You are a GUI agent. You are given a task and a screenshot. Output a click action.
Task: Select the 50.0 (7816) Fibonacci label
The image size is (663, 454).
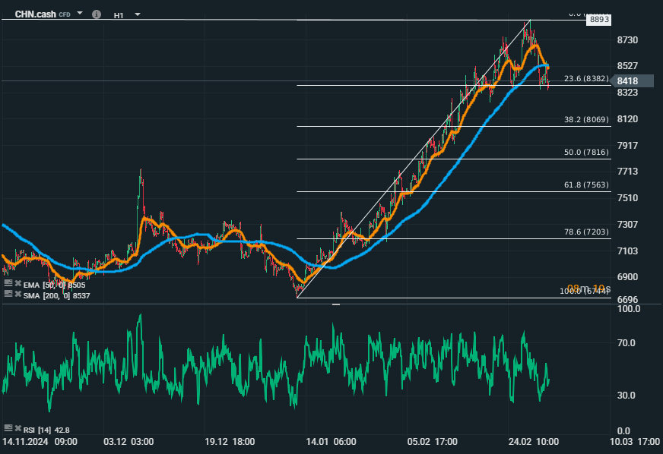coord(586,152)
